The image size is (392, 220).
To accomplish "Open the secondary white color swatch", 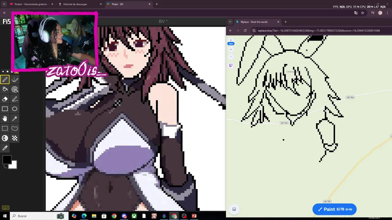I will click(13, 165).
